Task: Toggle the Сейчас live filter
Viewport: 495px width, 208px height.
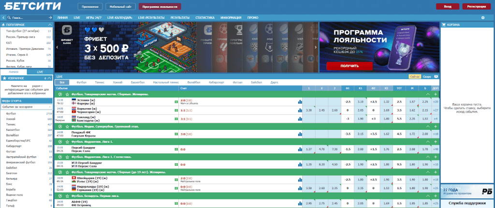Action: [x=415, y=76]
